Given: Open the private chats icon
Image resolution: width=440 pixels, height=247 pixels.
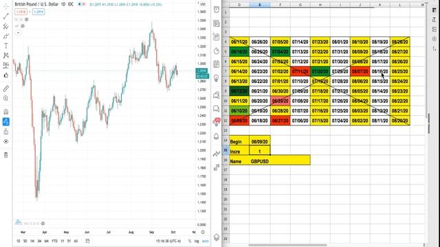Looking at the screenshot, I should (x=217, y=108).
